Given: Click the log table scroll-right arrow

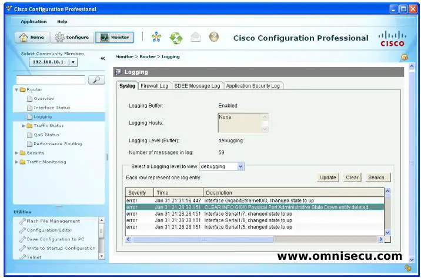Looking at the screenshot, I should [x=381, y=239].
